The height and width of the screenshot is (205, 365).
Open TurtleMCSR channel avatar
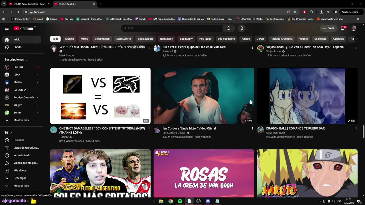click(x=54, y=130)
